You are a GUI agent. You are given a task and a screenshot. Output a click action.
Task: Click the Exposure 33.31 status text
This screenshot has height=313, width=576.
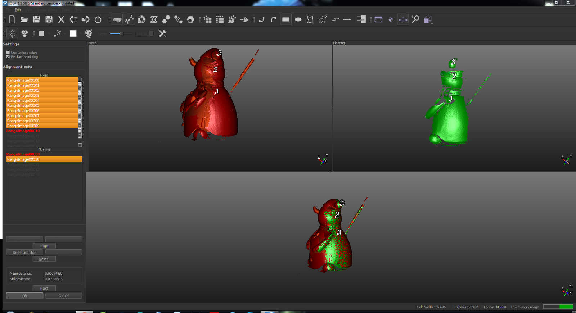(x=467, y=307)
